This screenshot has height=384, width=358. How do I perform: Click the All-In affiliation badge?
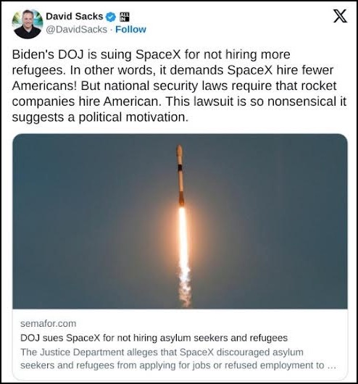[x=124, y=17]
